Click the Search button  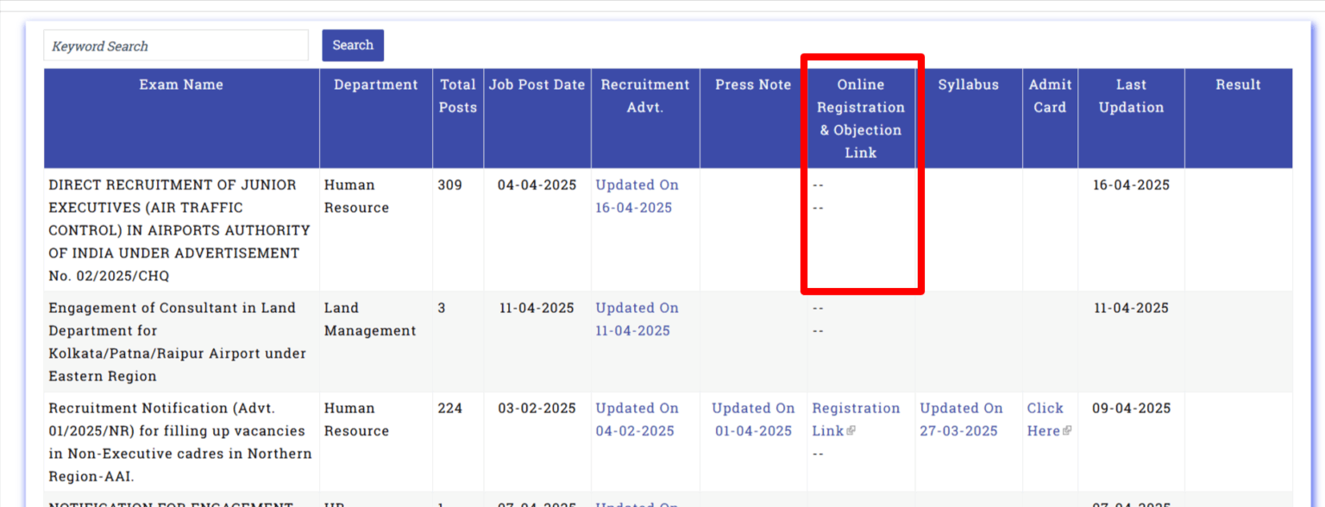352,45
